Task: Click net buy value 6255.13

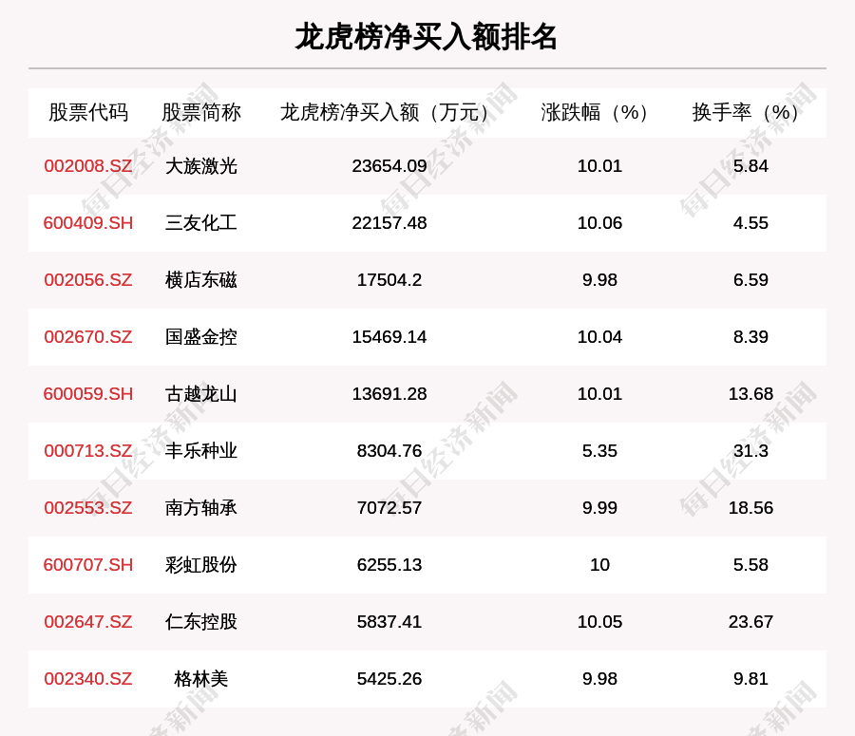Action: [x=389, y=565]
